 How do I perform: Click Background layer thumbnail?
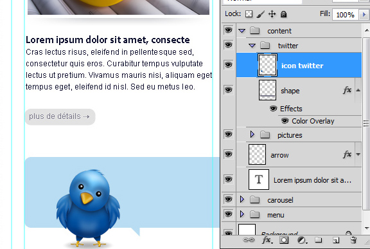[247, 230]
